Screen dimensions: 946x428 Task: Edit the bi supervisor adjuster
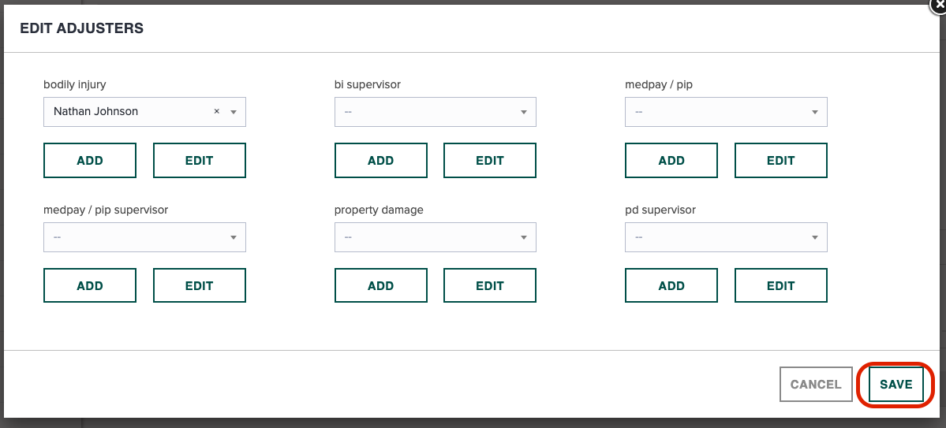tap(490, 160)
